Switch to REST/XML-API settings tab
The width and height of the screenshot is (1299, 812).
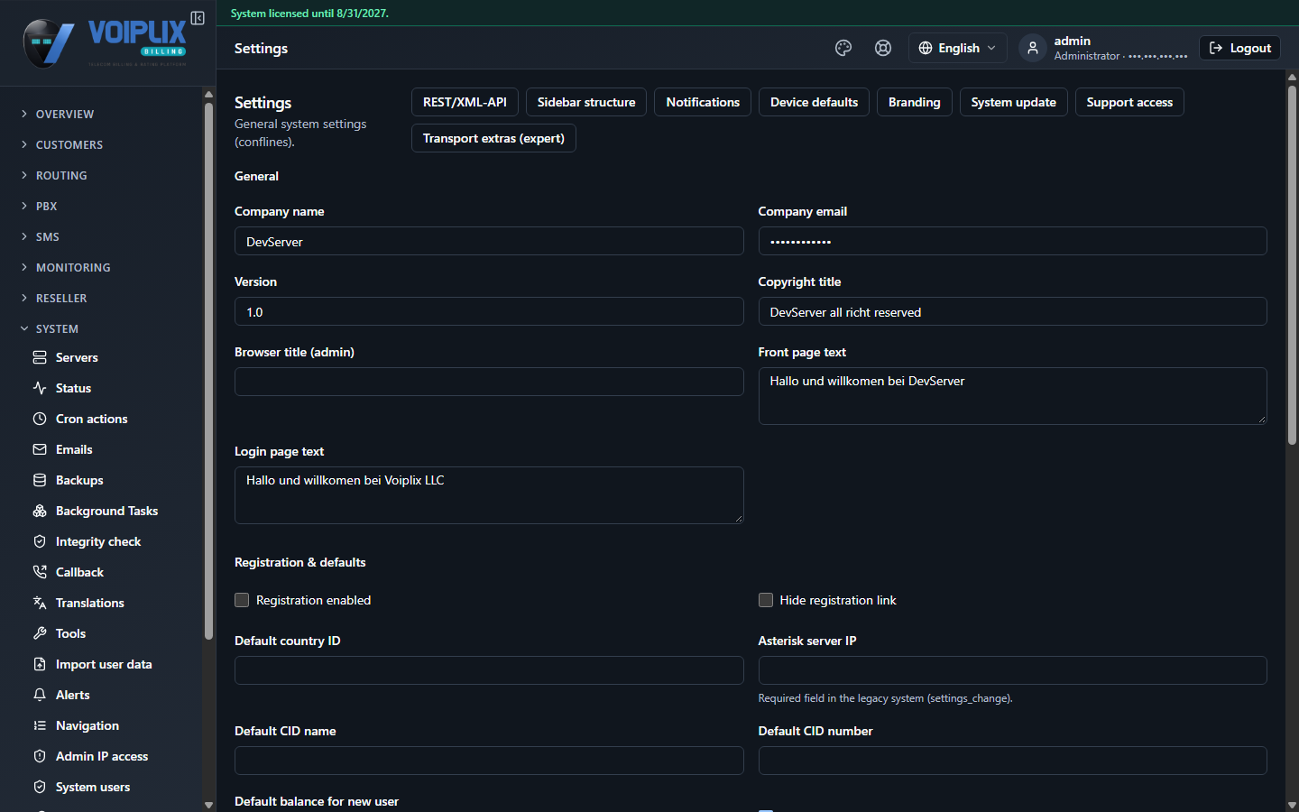click(465, 102)
